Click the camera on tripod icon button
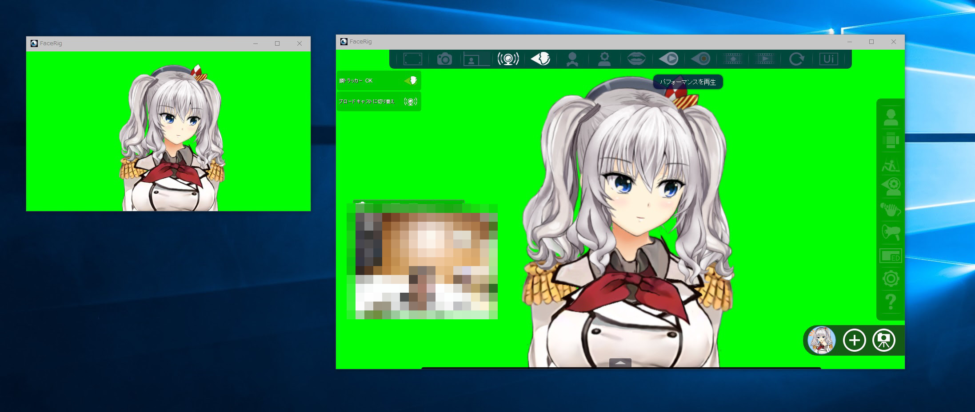The width and height of the screenshot is (975, 412). [x=884, y=340]
